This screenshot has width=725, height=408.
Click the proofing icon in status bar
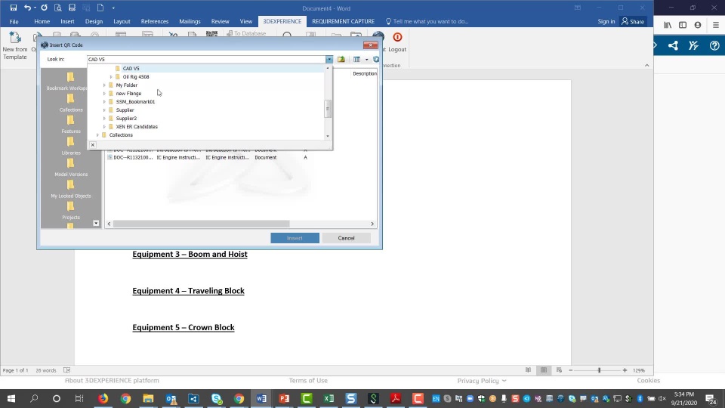click(x=67, y=370)
